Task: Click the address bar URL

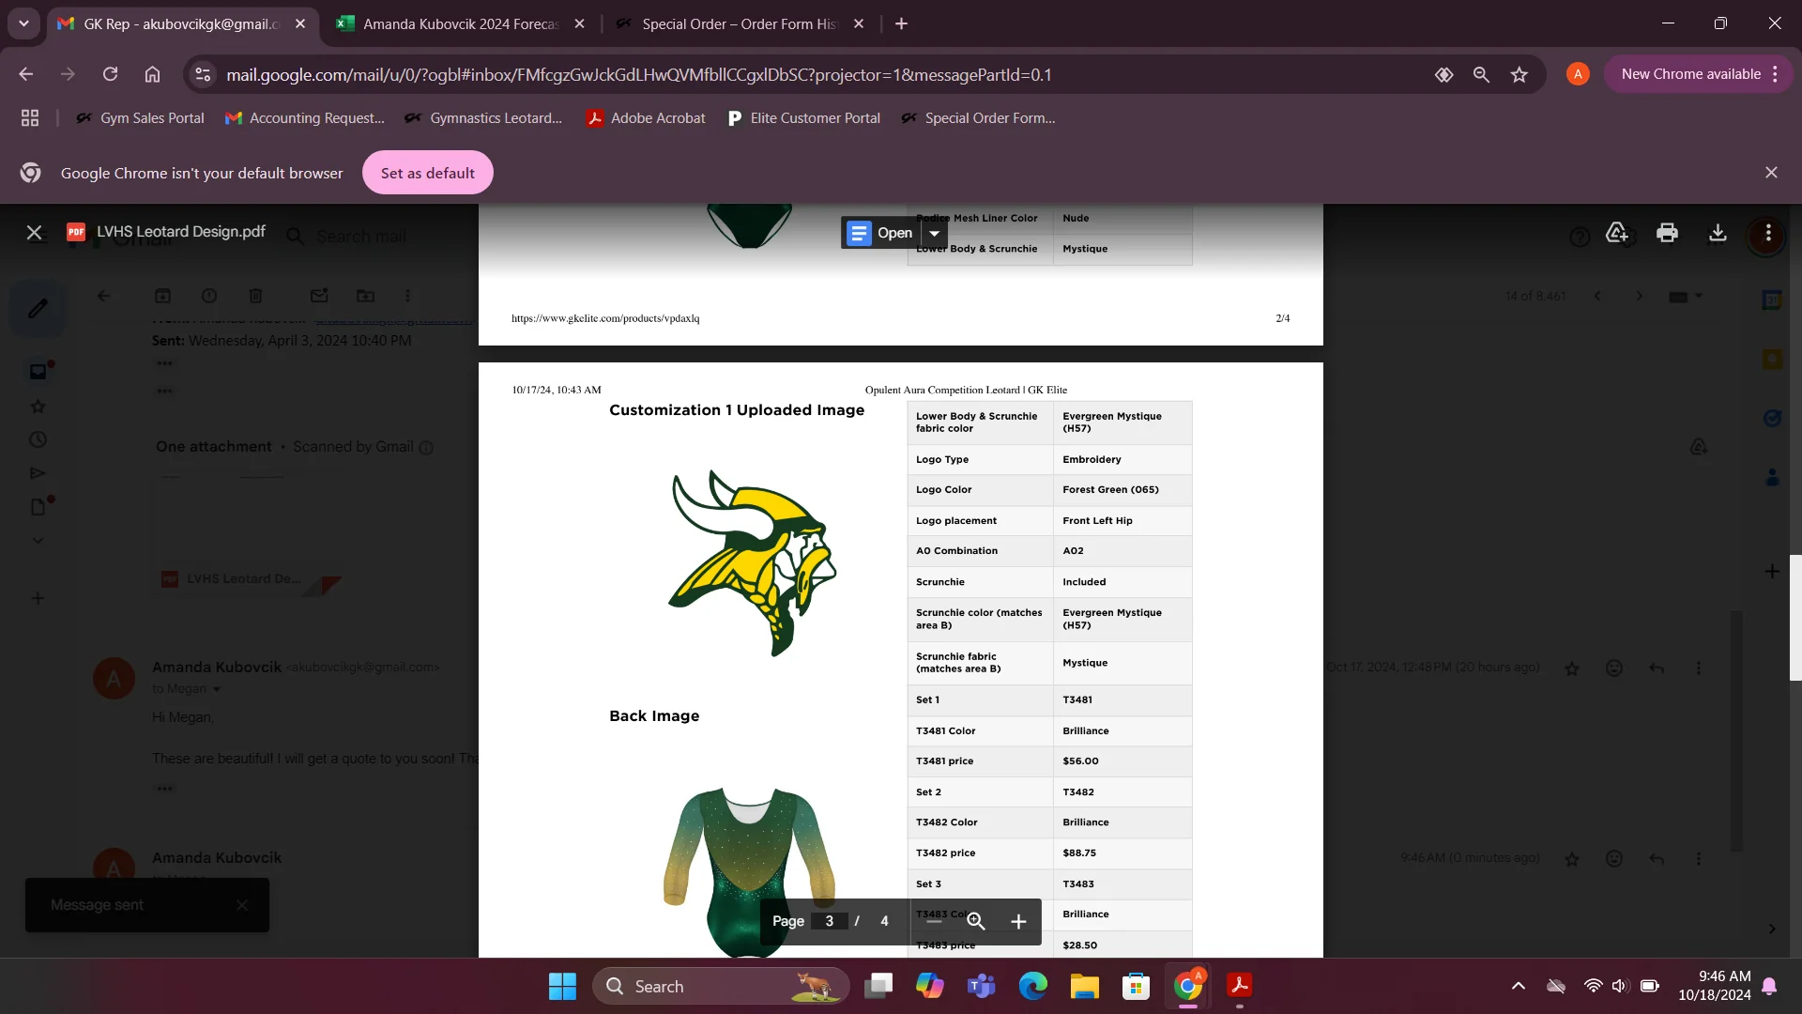Action: [638, 74]
